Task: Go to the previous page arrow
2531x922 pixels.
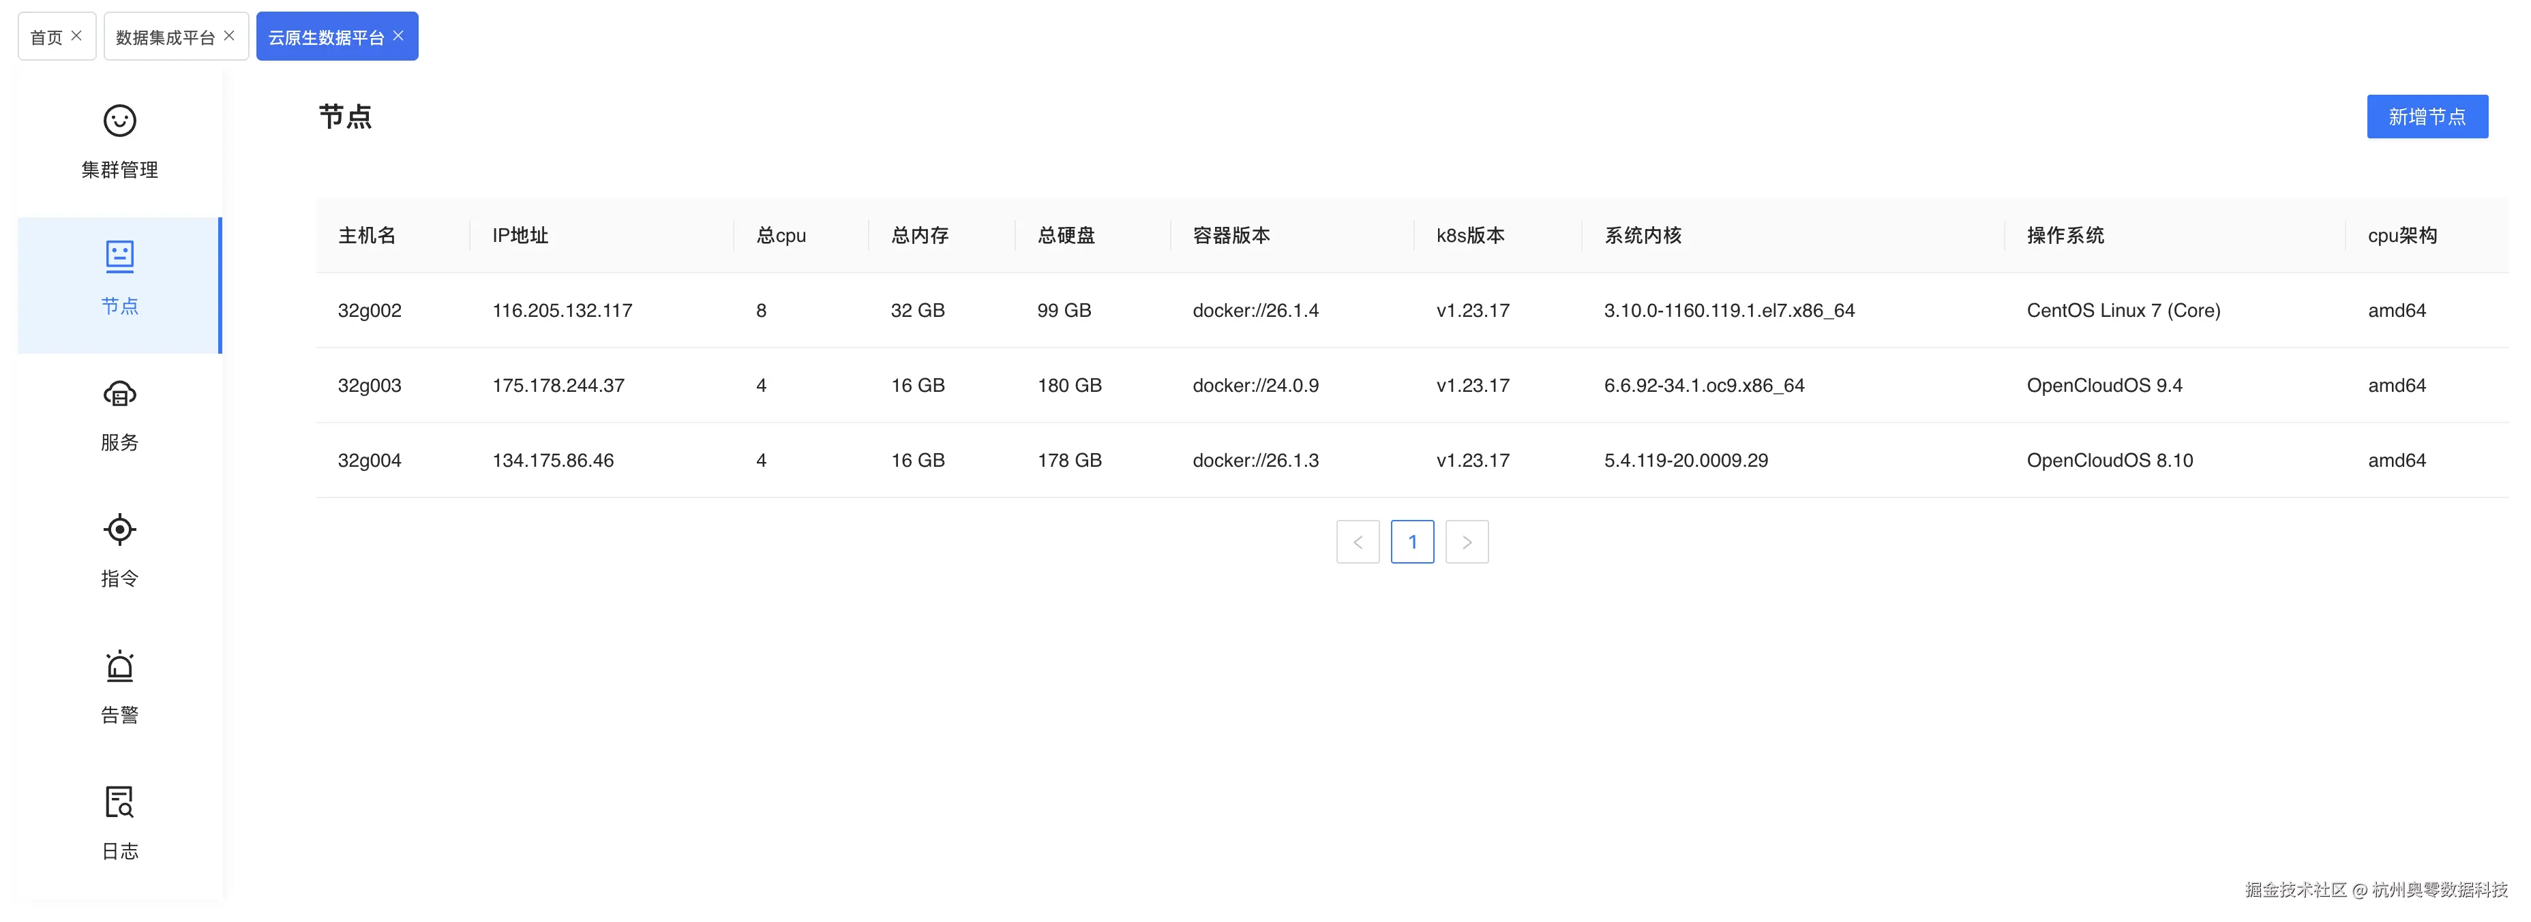Action: tap(1357, 542)
